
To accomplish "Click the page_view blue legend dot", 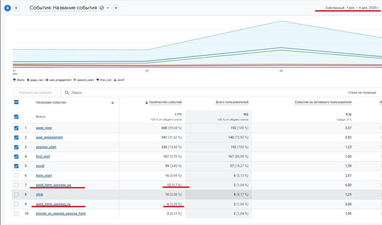I will pyautogui.click(x=28, y=80).
